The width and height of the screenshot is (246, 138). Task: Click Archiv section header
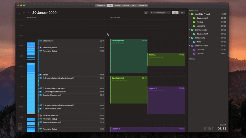pyautogui.click(x=192, y=59)
